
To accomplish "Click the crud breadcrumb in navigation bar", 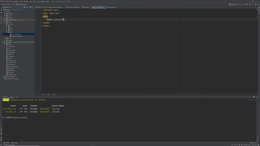I will tap(2, 4).
